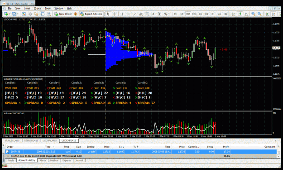Click the Profiles toolbar icon
Image resolution: width=283 pixels, height=170 pixels.
coord(14,14)
